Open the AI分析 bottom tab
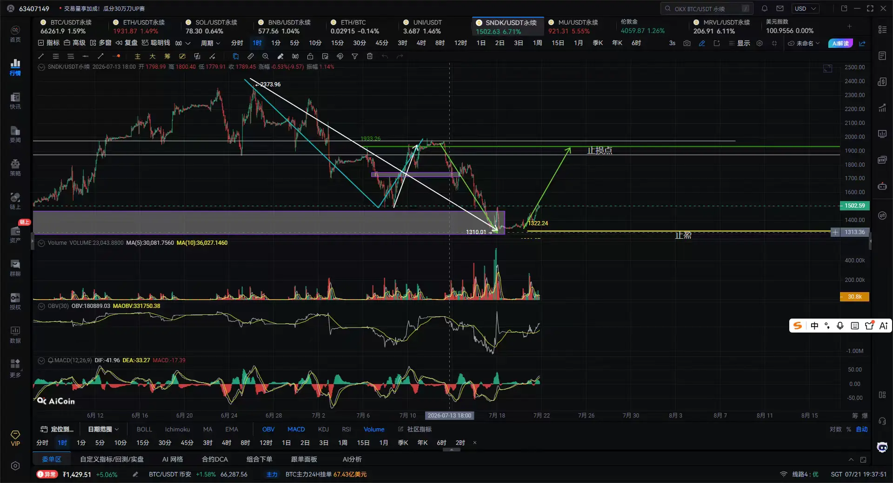893x483 pixels. coord(352,459)
